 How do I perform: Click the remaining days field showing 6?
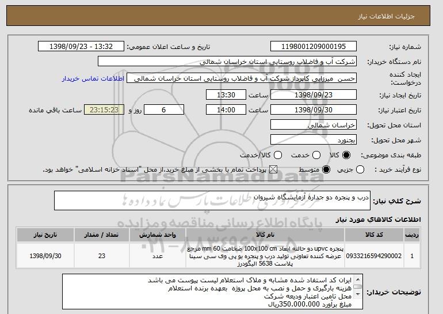[x=164, y=110]
